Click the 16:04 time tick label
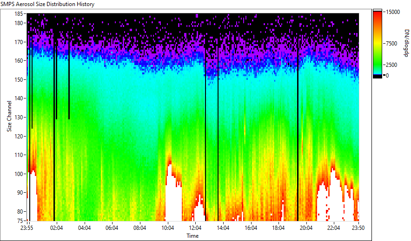This screenshot has height=241, width=411. 251,228
